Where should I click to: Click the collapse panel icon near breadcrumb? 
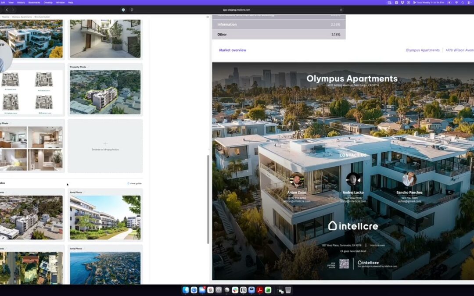[207, 17]
